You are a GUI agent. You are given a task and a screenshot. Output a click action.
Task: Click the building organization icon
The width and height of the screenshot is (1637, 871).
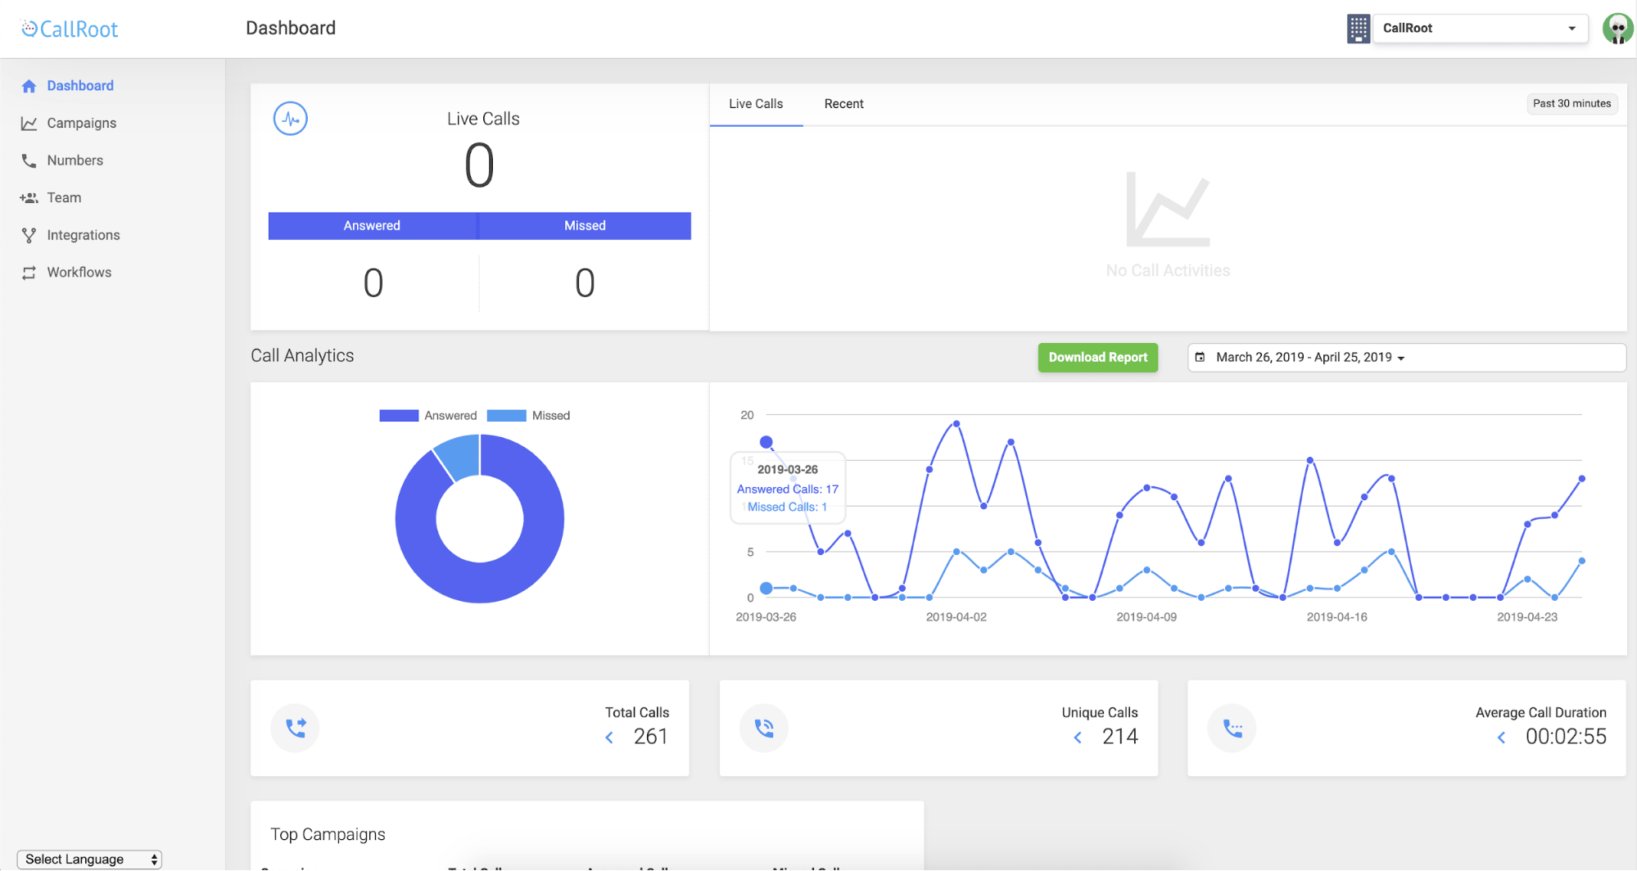tap(1358, 29)
